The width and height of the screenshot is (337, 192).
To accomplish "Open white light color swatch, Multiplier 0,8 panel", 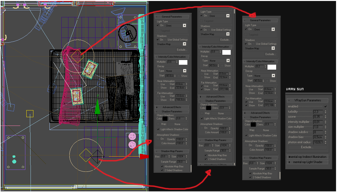I will [226, 52].
